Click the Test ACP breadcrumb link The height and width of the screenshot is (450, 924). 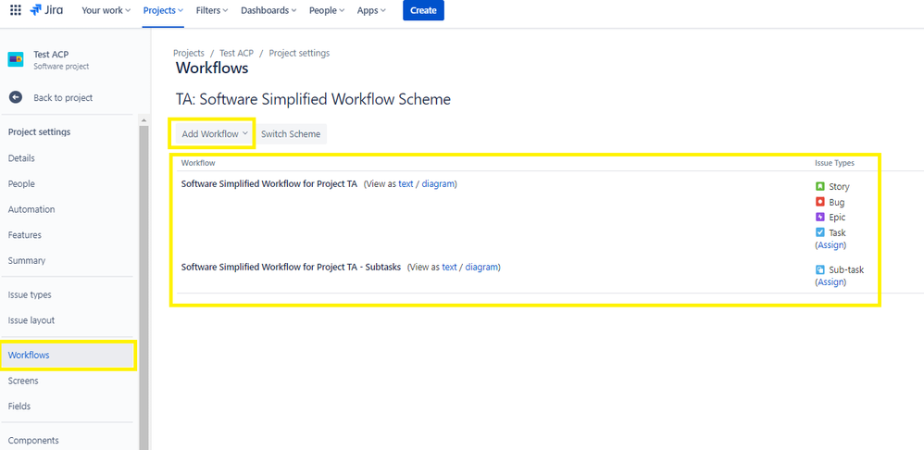coord(236,53)
